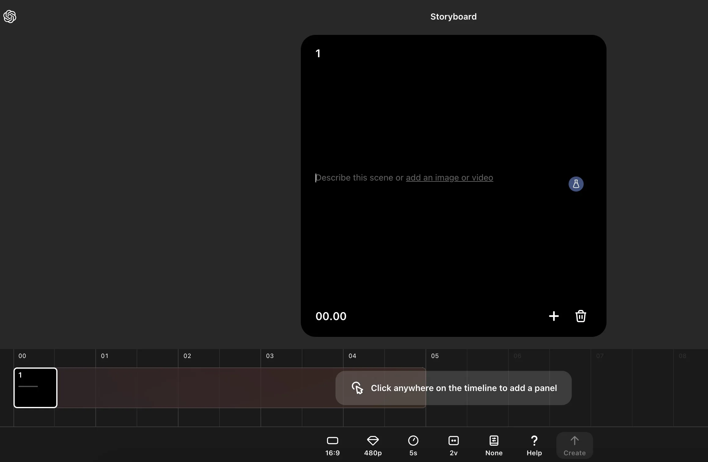This screenshot has height=462, width=708.
Task: Open the Storyboard menu
Action: click(454, 17)
